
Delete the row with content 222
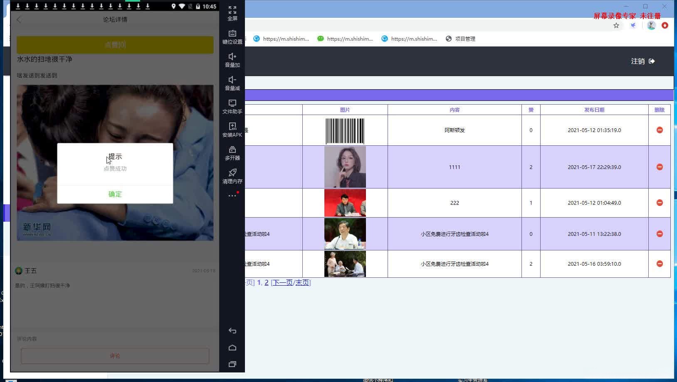(660, 203)
